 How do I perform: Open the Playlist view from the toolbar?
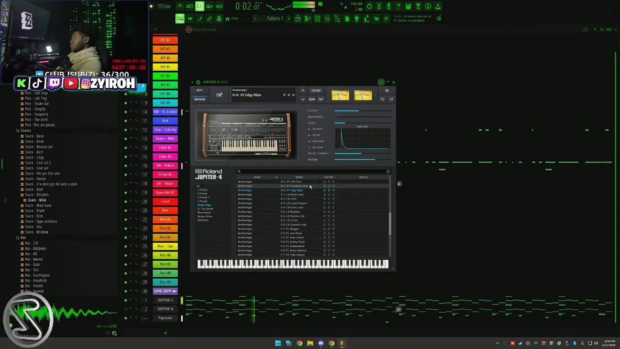(x=298, y=18)
